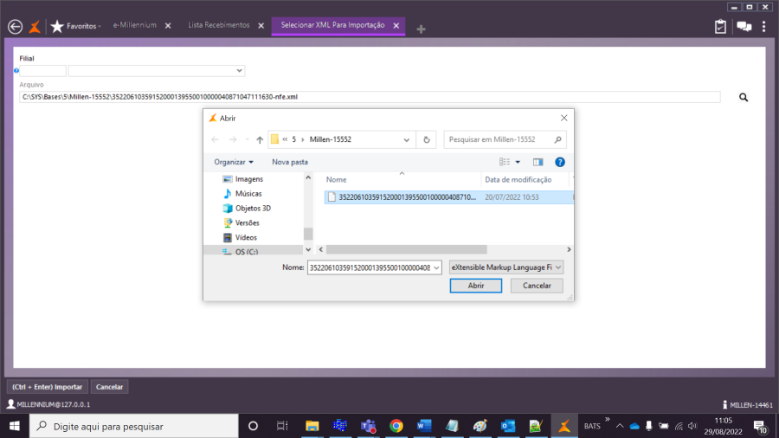Expand the Nome filename dropdown arrow
This screenshot has width=779, height=438.
point(436,267)
